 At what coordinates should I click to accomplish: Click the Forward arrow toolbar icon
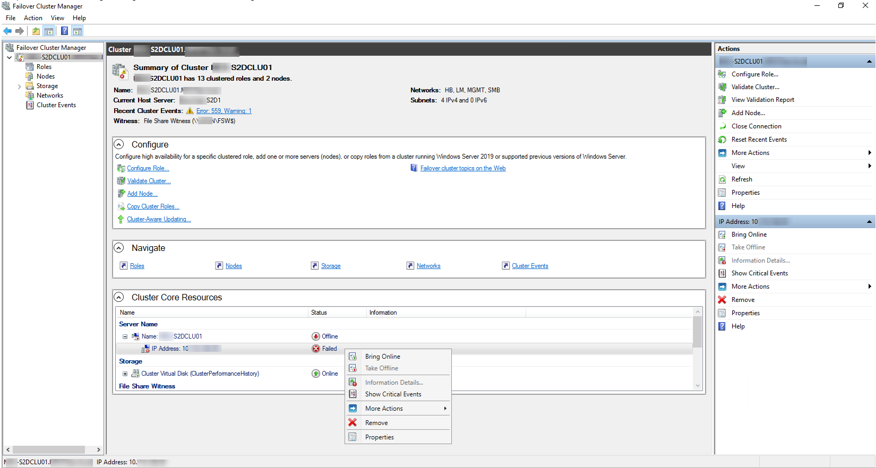20,31
